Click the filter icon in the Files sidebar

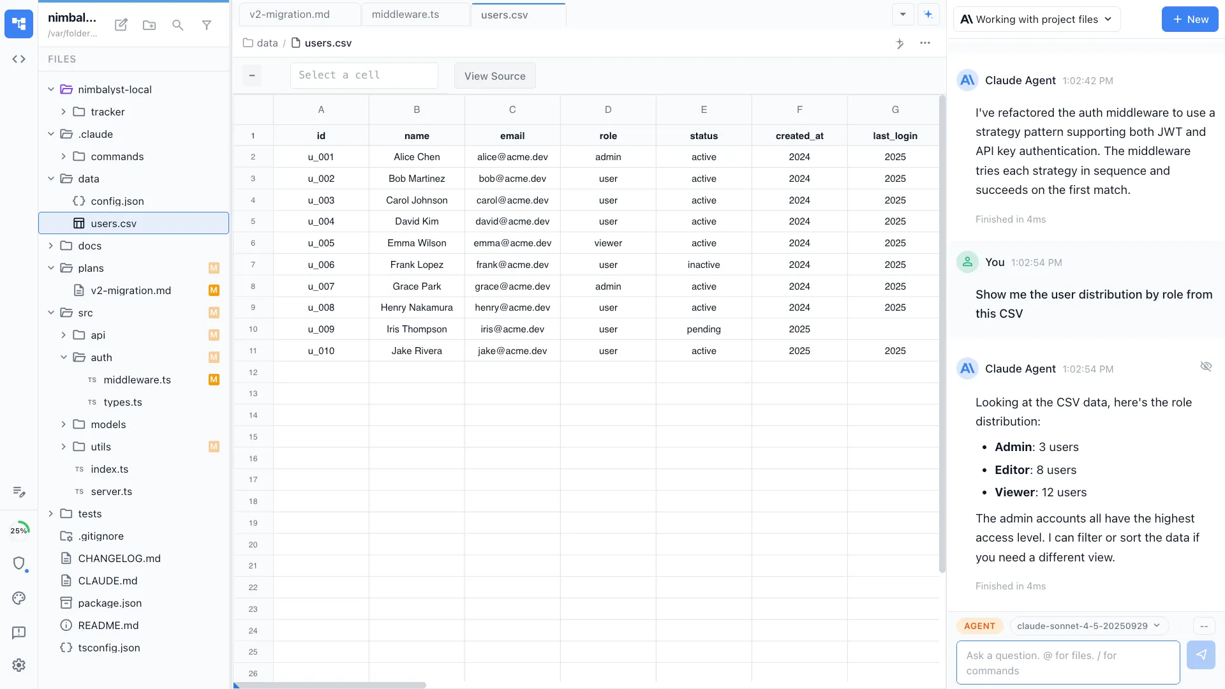coord(207,26)
